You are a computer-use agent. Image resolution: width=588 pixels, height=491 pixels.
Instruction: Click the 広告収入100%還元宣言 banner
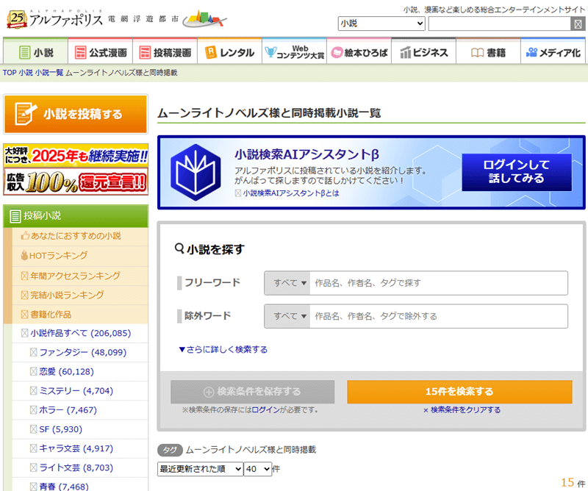click(x=76, y=170)
